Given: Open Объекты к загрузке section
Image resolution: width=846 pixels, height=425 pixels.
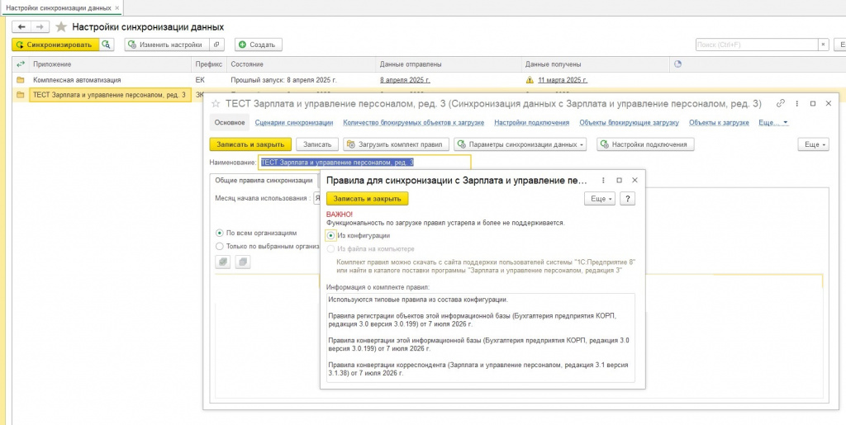Looking at the screenshot, I should 719,122.
